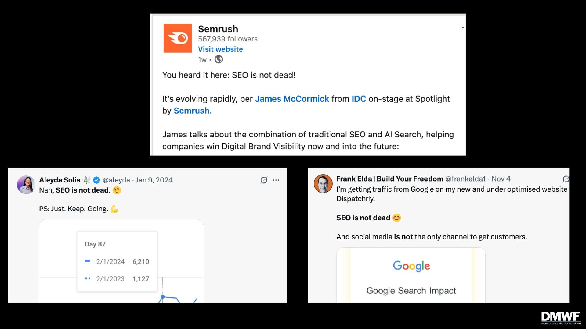Open three-dot menu on Aleyda's tweet
The height and width of the screenshot is (329, 586).
(x=276, y=180)
